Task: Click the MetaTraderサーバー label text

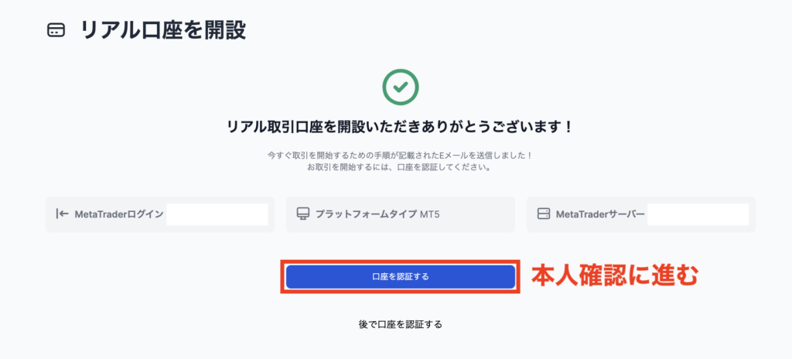Action: click(x=600, y=214)
